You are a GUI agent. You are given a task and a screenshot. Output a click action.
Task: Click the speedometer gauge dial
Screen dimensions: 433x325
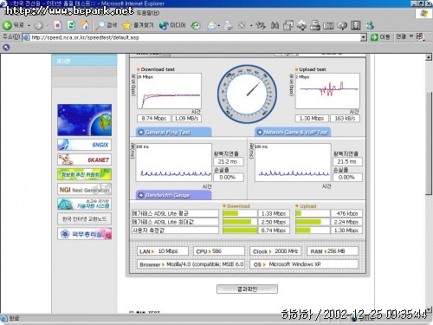click(247, 94)
